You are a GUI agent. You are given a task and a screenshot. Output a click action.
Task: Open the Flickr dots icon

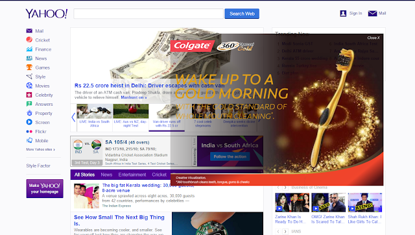tap(29, 131)
